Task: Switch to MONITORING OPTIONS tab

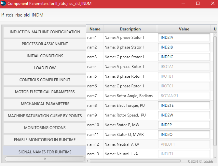Action: click(45, 128)
